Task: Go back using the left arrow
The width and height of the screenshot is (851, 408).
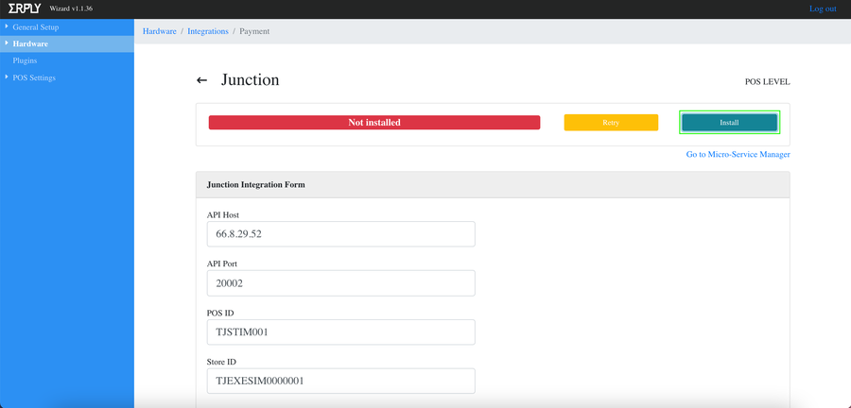Action: point(202,80)
